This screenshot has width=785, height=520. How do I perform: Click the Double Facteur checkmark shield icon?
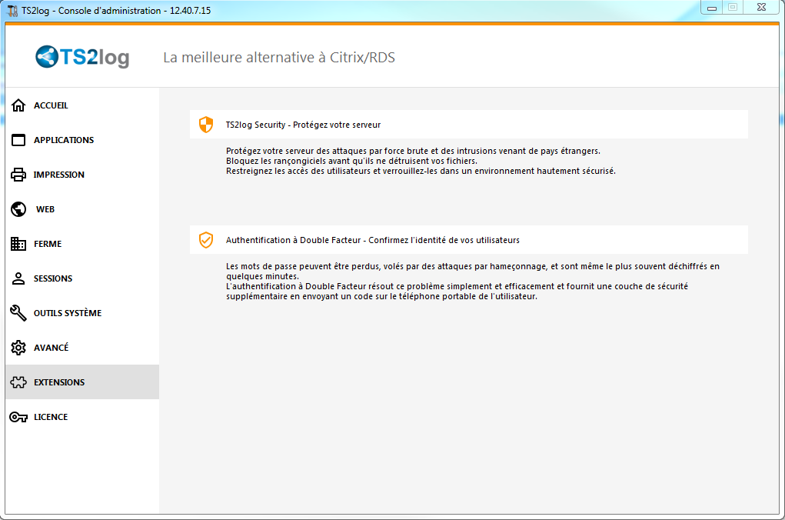point(206,240)
